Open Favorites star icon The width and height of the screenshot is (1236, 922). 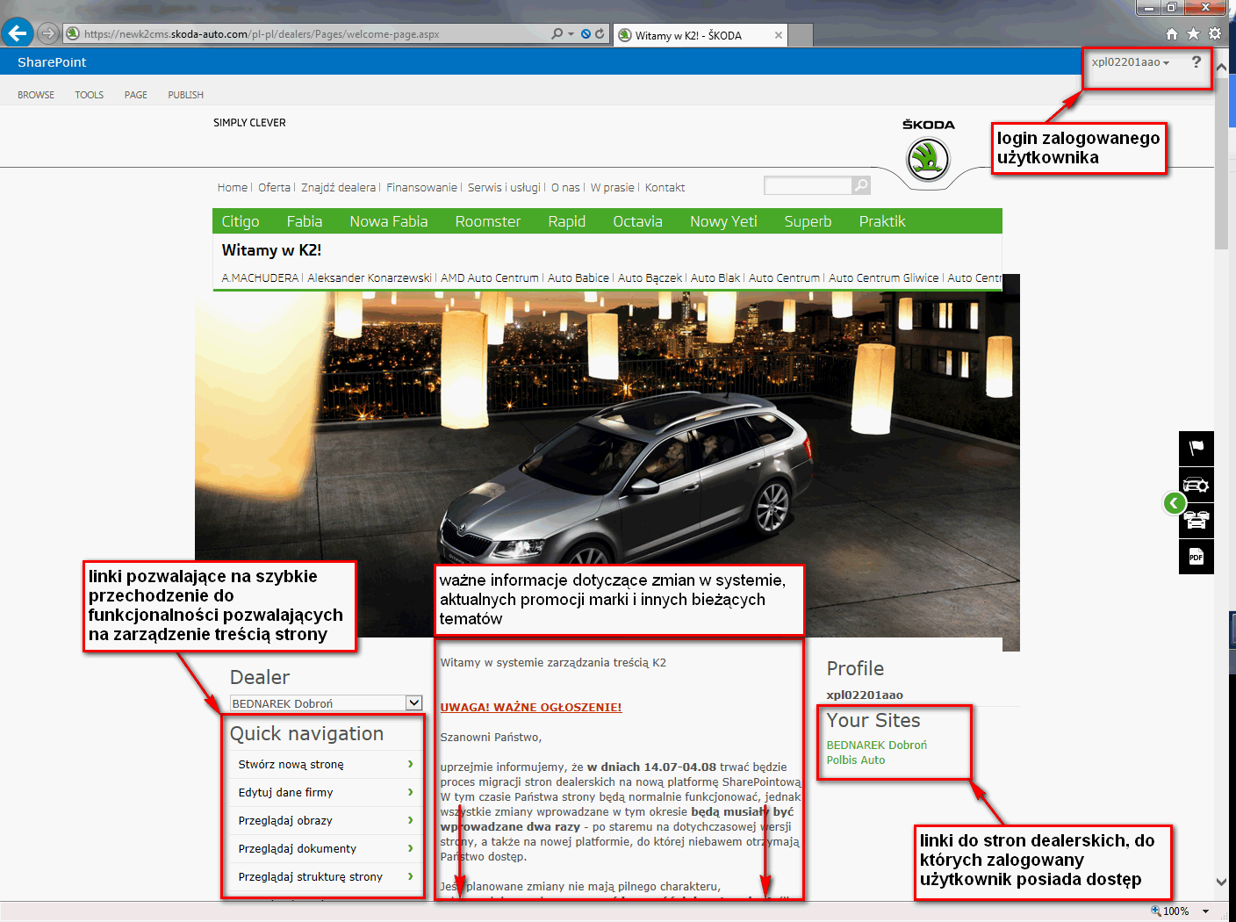point(1193,33)
